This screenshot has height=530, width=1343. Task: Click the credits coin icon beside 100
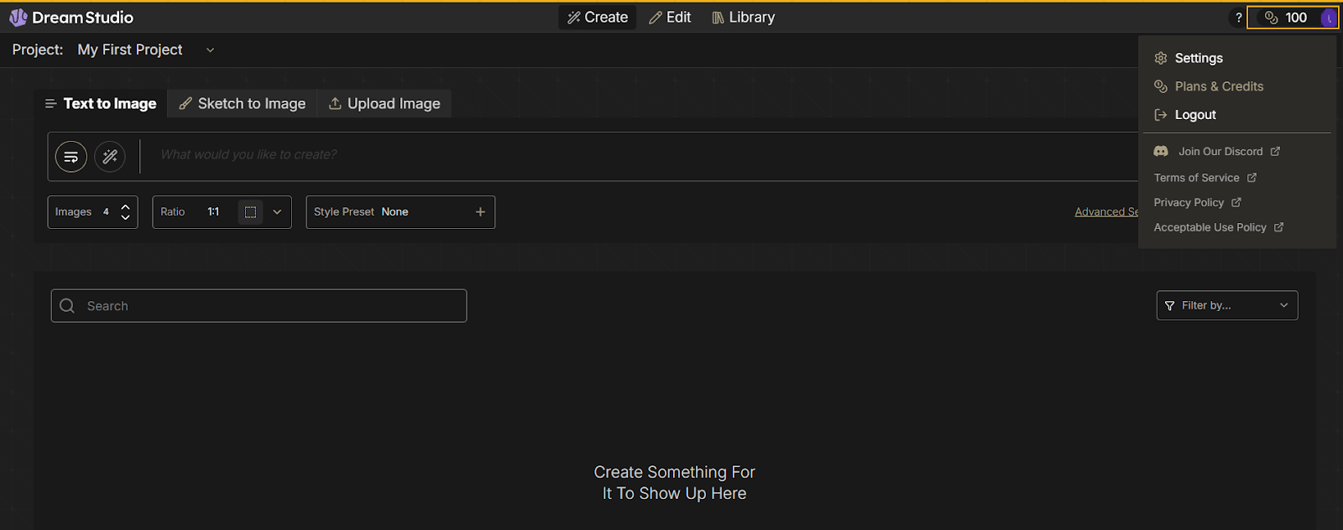click(1271, 18)
